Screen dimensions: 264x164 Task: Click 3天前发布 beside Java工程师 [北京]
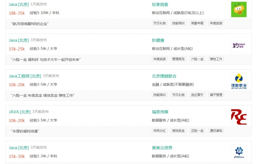pos(51,76)
